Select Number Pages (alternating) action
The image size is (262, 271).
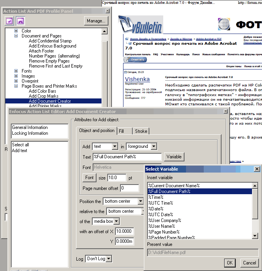pos(54,56)
